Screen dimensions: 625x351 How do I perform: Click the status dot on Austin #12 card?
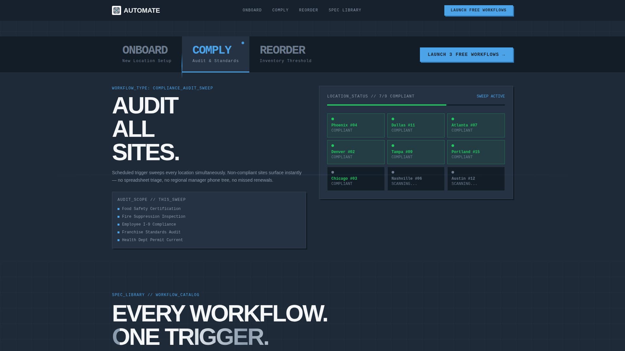[x=453, y=172]
